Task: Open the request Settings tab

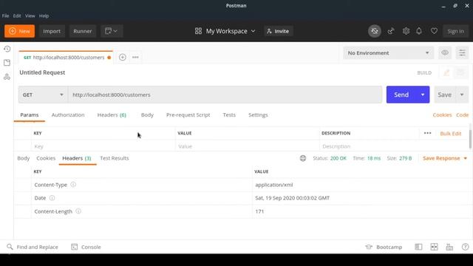Action: point(258,115)
